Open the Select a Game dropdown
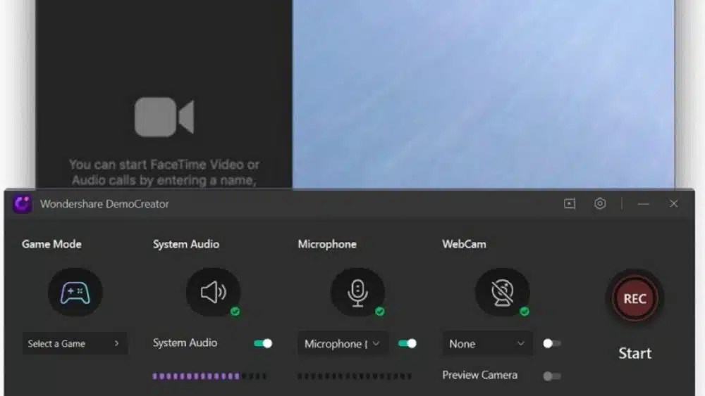Image resolution: width=705 pixels, height=396 pixels. (x=74, y=344)
